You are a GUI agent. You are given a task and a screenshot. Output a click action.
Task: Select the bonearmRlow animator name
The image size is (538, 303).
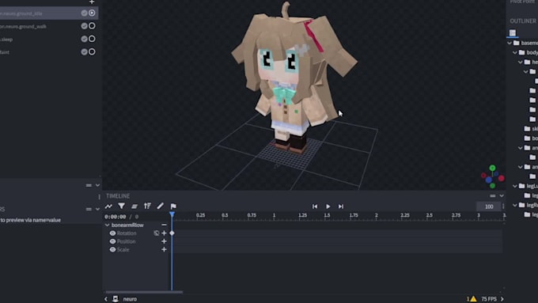pyautogui.click(x=127, y=225)
